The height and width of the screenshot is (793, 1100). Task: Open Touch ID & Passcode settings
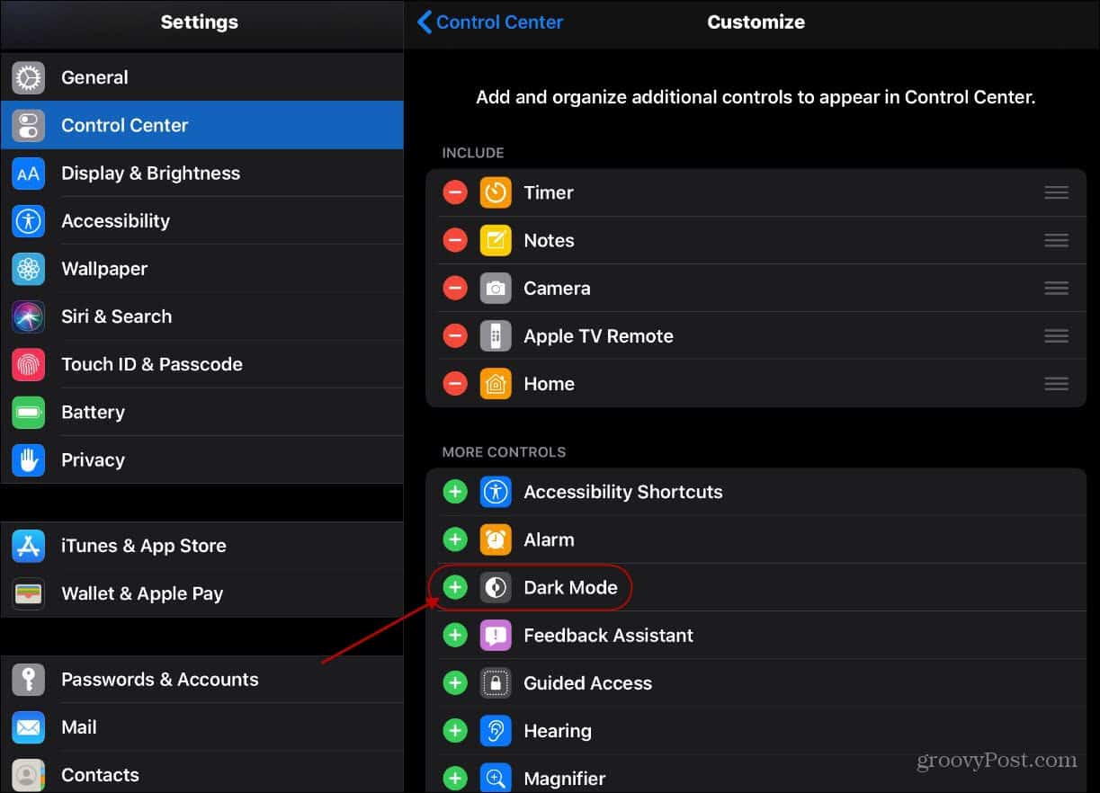(201, 364)
